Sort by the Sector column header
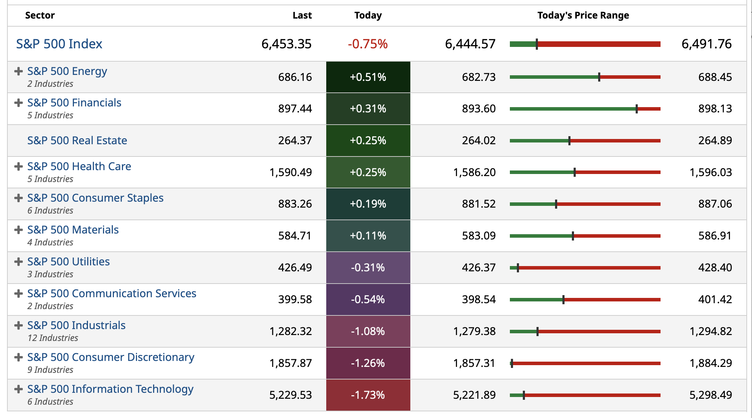The width and height of the screenshot is (752, 418). [40, 15]
